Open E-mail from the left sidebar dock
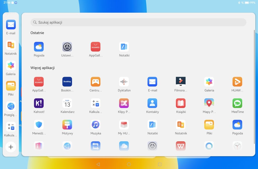 tap(11, 24)
